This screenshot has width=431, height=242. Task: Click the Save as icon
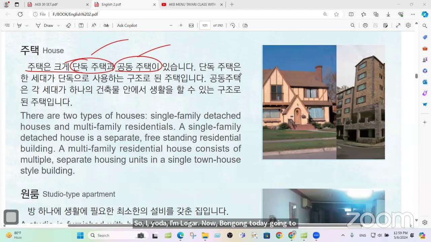(x=386, y=26)
